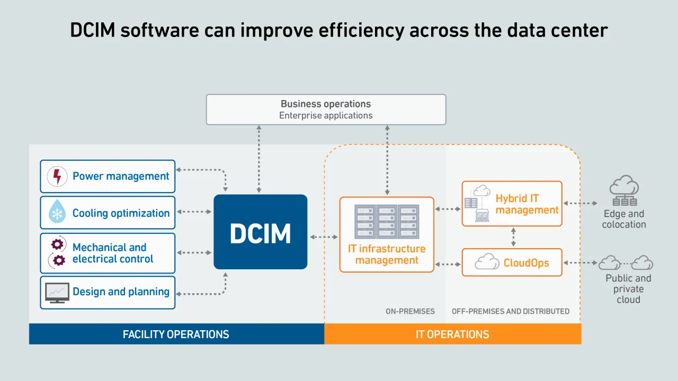Click the ON-PREMISES label
Viewport: 678px width, 381px height.
pos(410,311)
